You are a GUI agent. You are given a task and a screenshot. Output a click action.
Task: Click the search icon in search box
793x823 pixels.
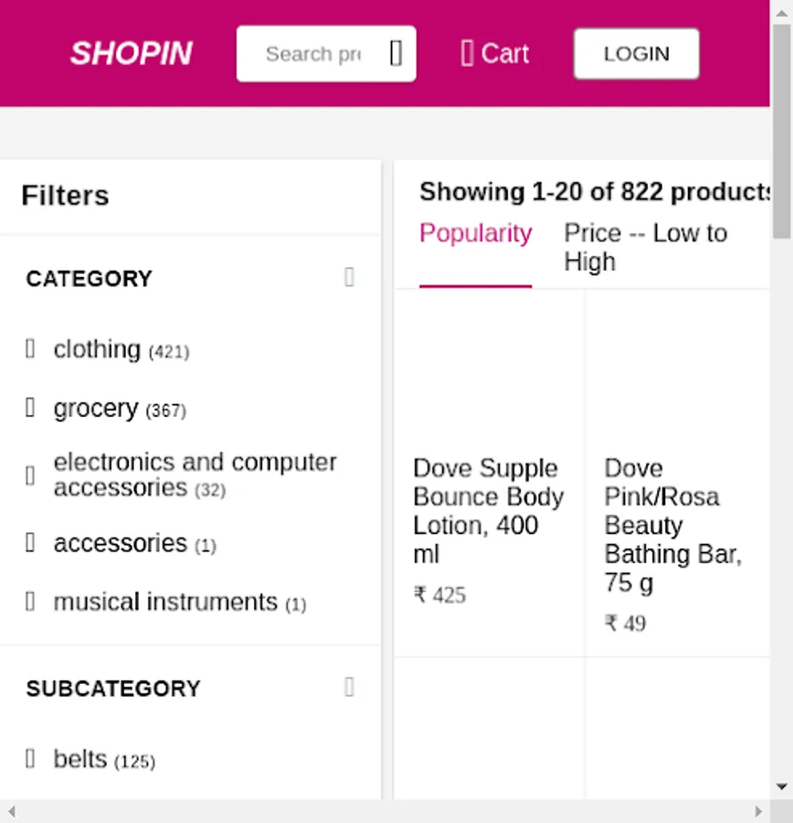tap(396, 54)
